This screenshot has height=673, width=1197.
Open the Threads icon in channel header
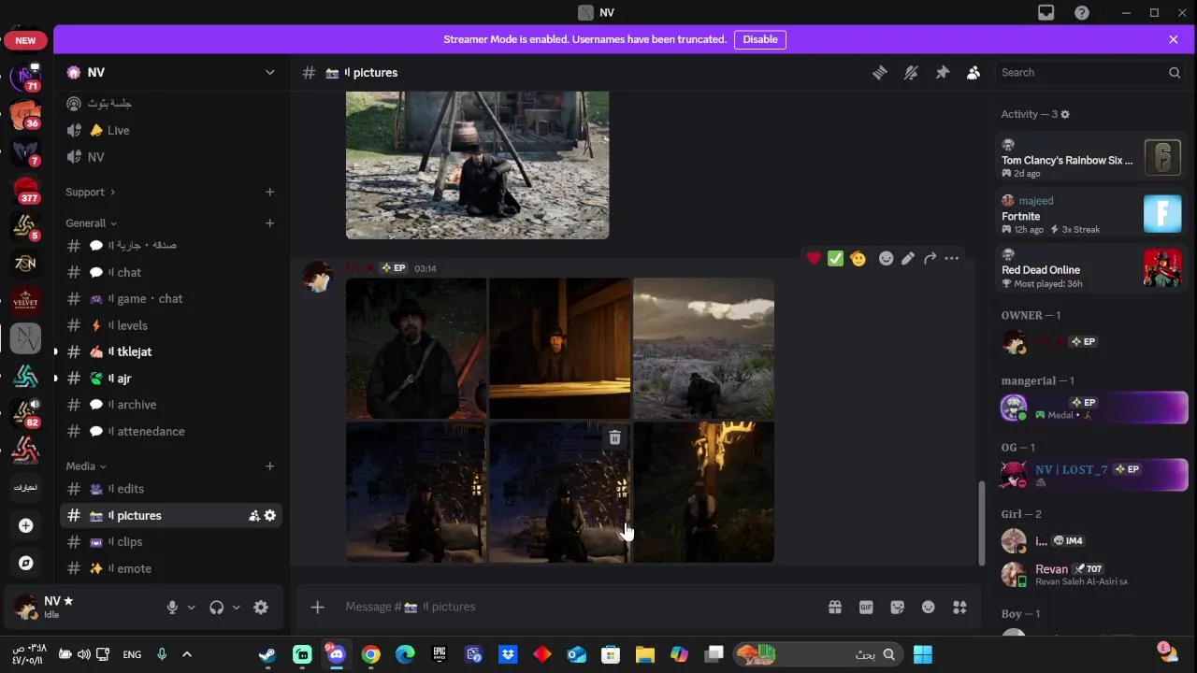[x=879, y=72]
